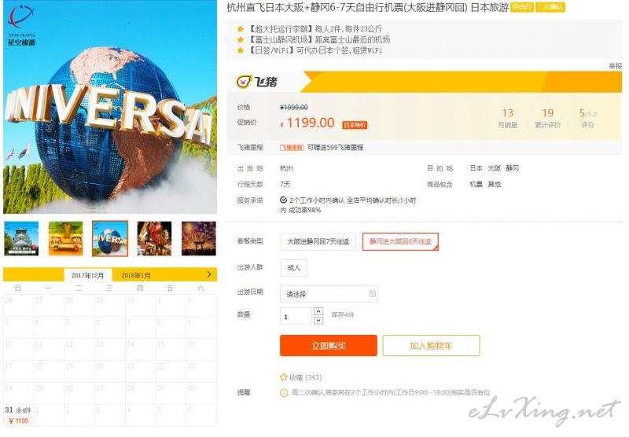Viewport: 629px width, 437px height.
Task: Select 成人 traveler type option
Action: pyautogui.click(x=293, y=268)
